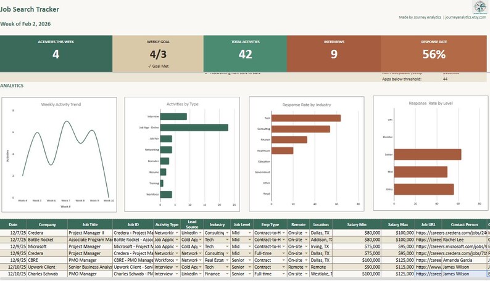Click the Response Rate by Level chart
The height and width of the screenshot is (281, 490).
[431, 153]
